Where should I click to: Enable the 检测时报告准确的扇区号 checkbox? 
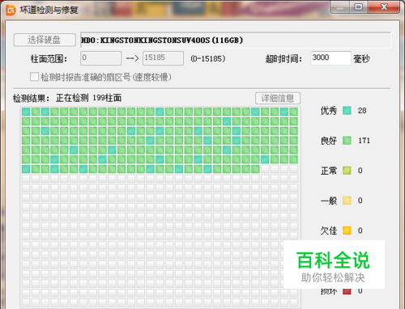pyautogui.click(x=34, y=77)
